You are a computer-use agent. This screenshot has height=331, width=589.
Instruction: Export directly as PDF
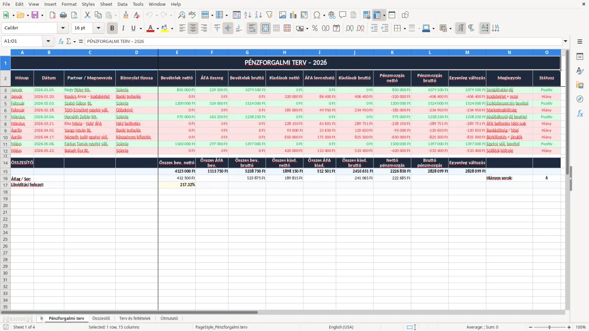pyautogui.click(x=53, y=15)
